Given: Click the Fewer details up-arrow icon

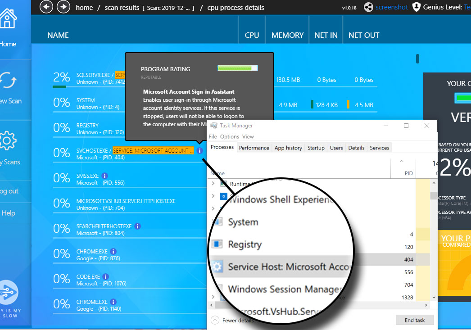Looking at the screenshot, I should 215,320.
